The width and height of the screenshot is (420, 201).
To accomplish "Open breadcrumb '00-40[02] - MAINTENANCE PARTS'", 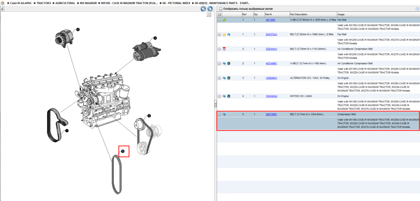I will (223, 3).
